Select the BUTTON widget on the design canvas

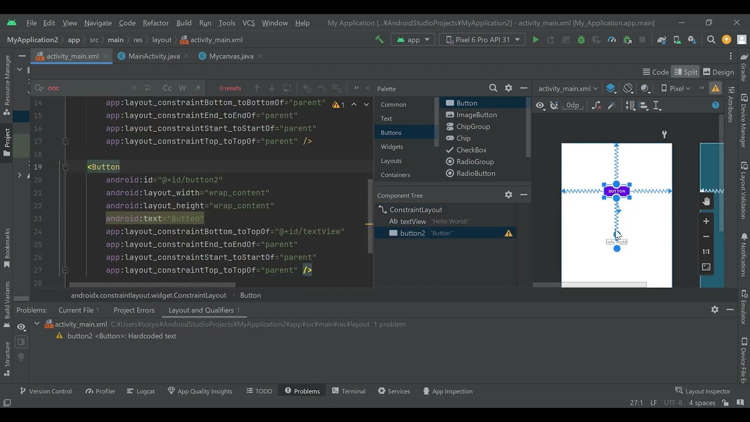tap(616, 191)
